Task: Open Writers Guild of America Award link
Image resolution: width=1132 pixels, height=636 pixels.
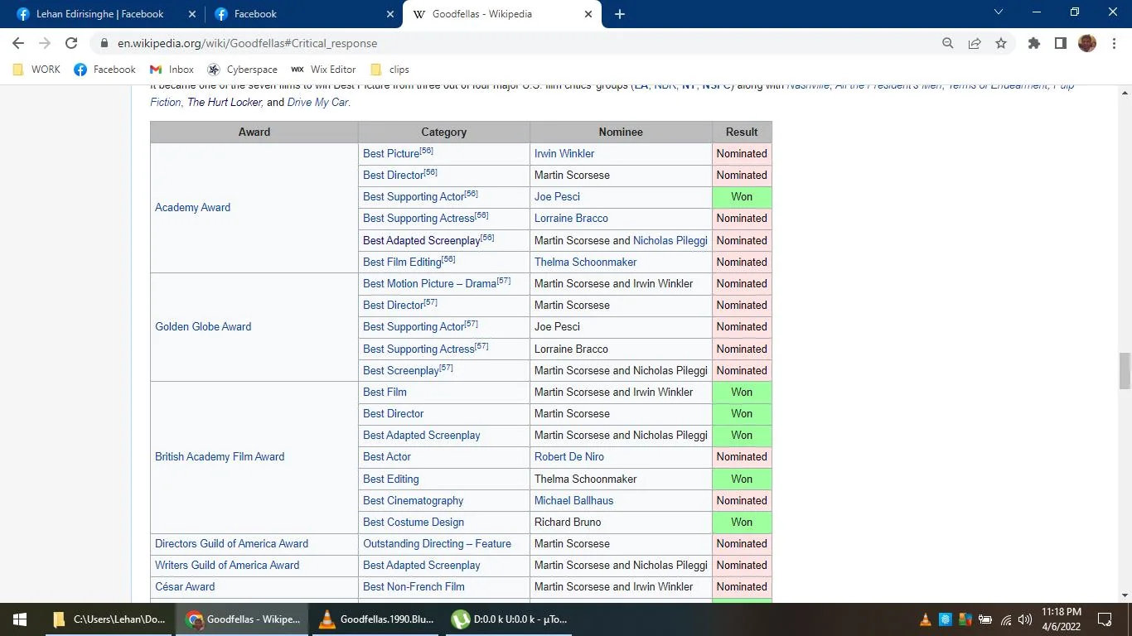Action: tap(227, 566)
